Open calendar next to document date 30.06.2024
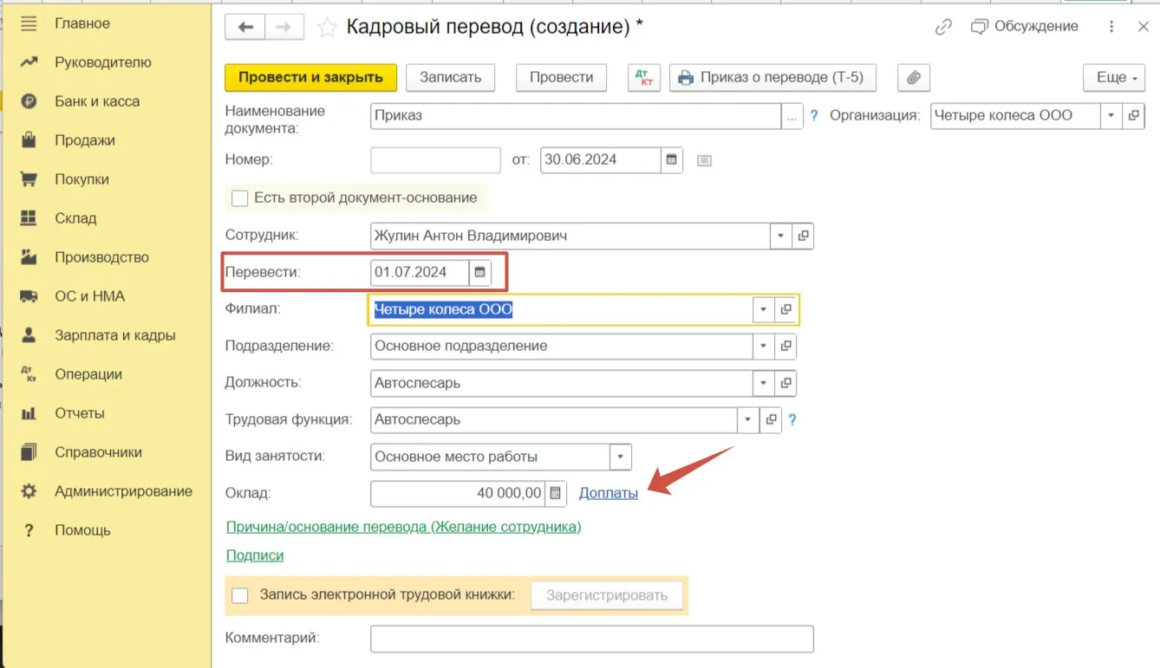This screenshot has height=668, width=1160. pyautogui.click(x=671, y=160)
